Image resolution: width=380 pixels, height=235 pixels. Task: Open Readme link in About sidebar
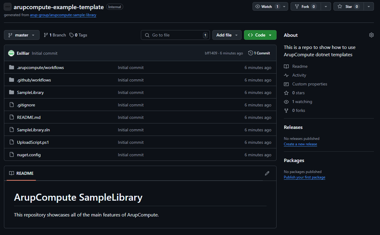[300, 66]
